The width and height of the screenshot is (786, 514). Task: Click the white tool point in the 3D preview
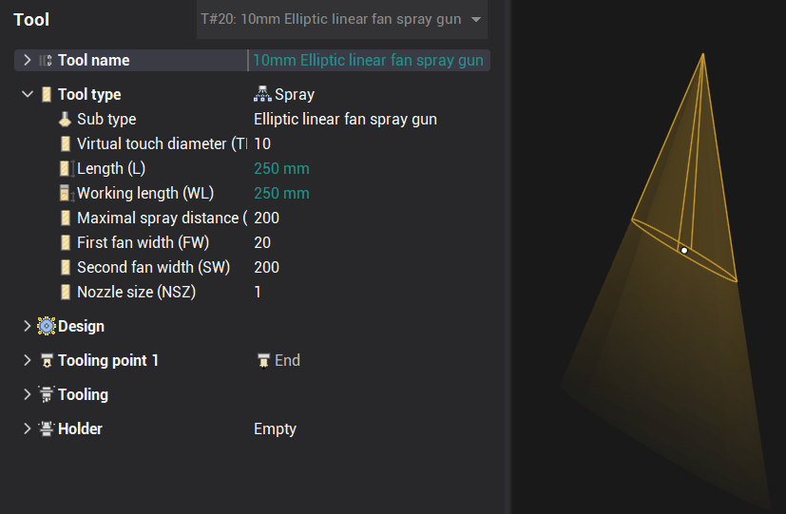(x=683, y=251)
